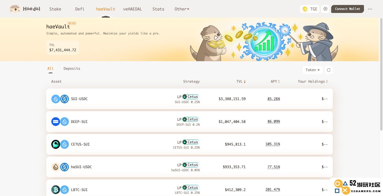Open the DEEP-SUI vault row
The height and width of the screenshot is (196, 383).
[189, 122]
